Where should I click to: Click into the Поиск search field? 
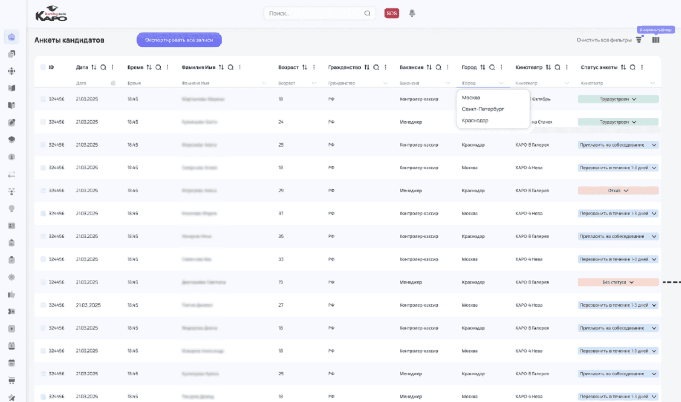click(x=314, y=14)
